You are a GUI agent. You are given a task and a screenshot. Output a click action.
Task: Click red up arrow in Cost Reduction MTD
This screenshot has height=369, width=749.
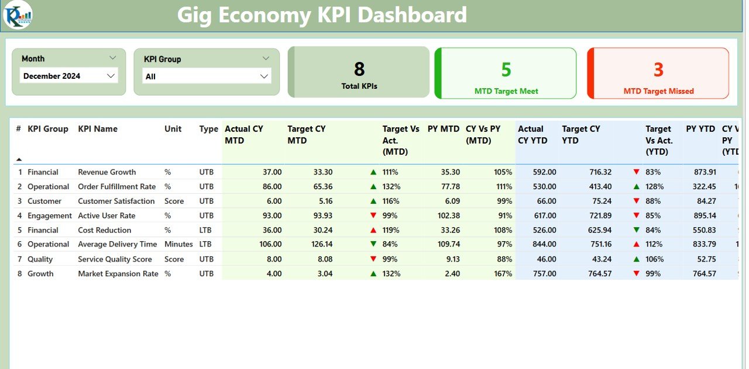pyautogui.click(x=373, y=230)
